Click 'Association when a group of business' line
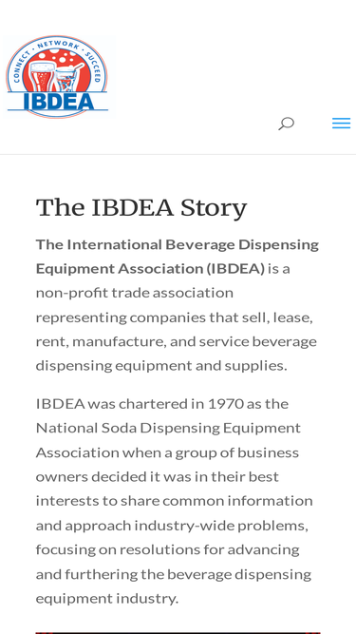Viewport: 356px width, 634px height. (x=167, y=452)
